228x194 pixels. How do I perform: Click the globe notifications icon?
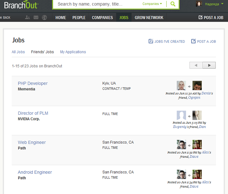click(x=44, y=17)
